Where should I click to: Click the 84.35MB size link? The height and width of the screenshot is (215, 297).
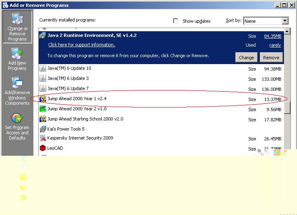click(x=273, y=36)
